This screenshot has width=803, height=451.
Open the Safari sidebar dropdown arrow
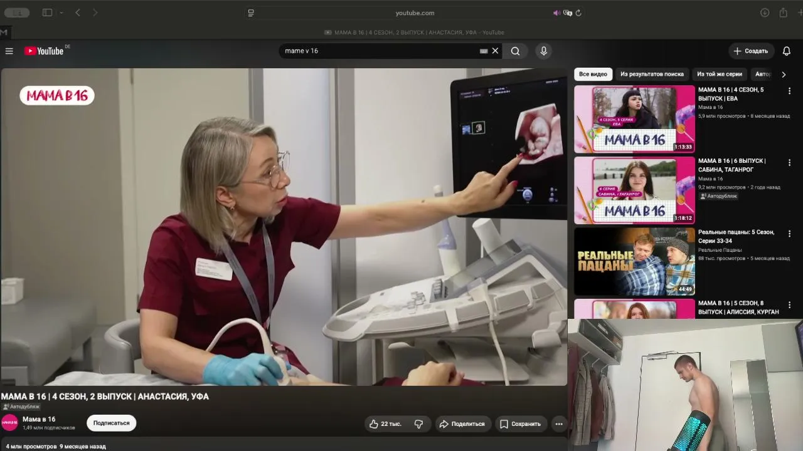click(61, 13)
